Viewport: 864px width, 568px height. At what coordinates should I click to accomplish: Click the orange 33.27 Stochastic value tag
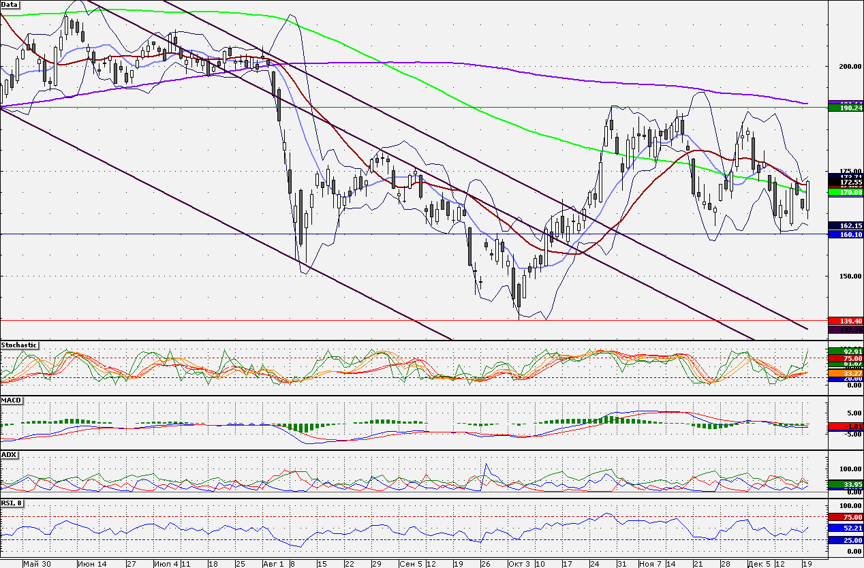pyautogui.click(x=846, y=373)
